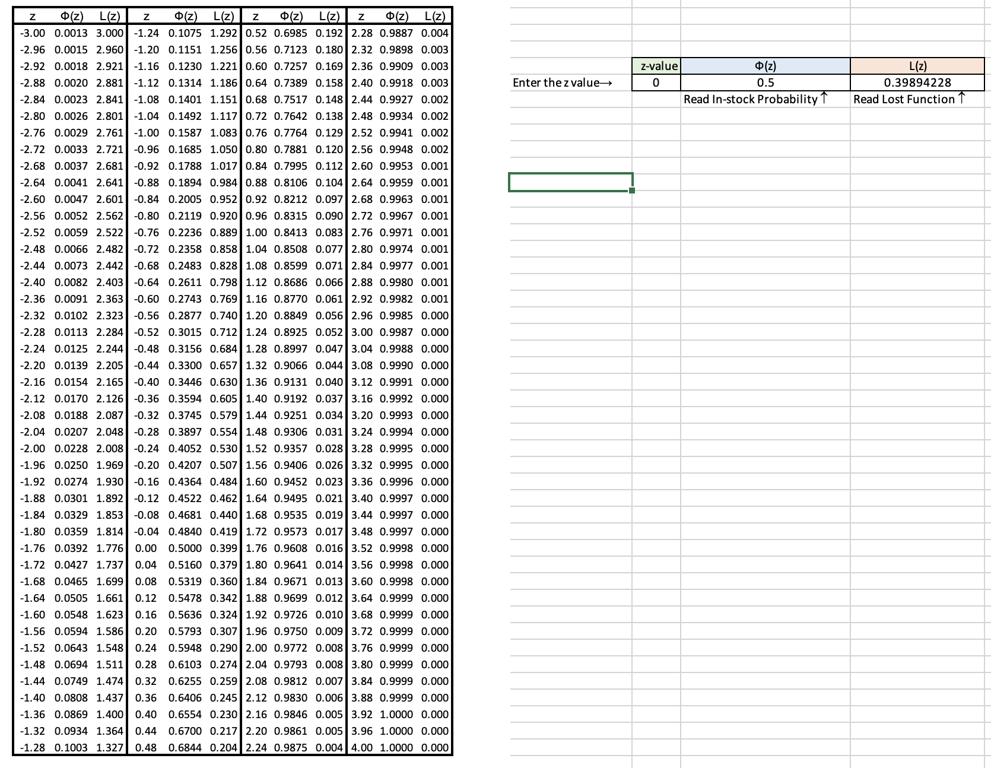
Task: Click the green z-value header cell
Action: point(656,66)
